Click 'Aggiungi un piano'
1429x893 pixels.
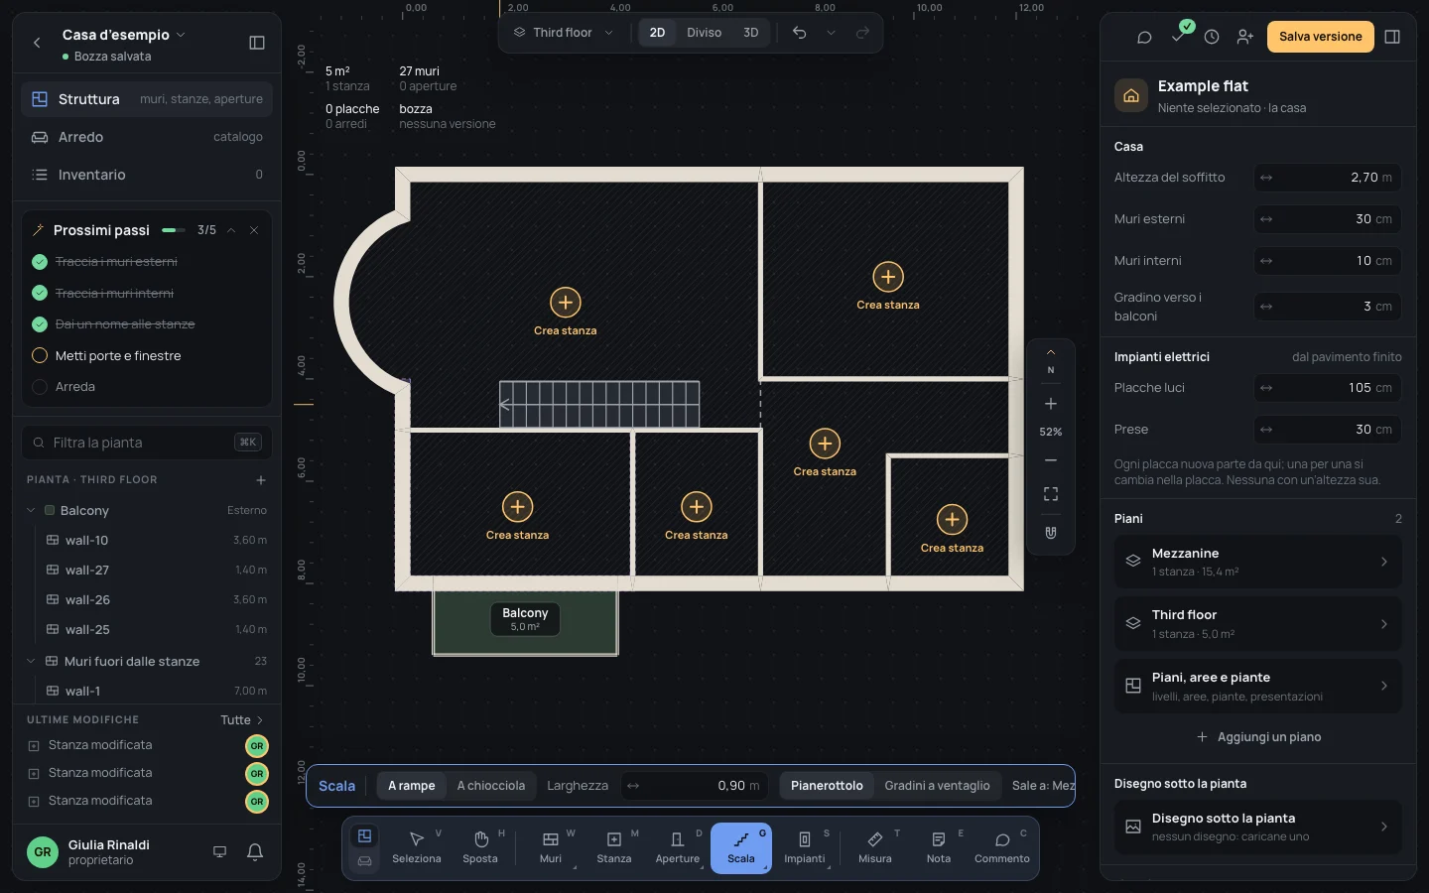(1258, 737)
